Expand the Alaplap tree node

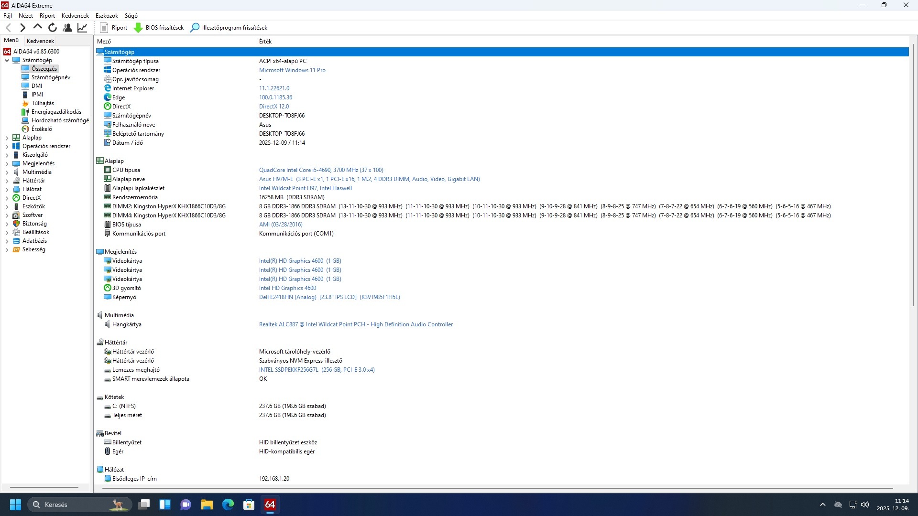click(7, 138)
